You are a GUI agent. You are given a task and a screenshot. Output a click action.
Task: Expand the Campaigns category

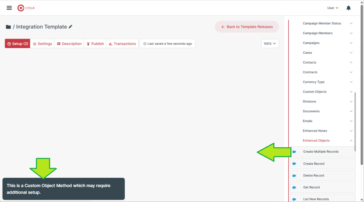pos(327,43)
